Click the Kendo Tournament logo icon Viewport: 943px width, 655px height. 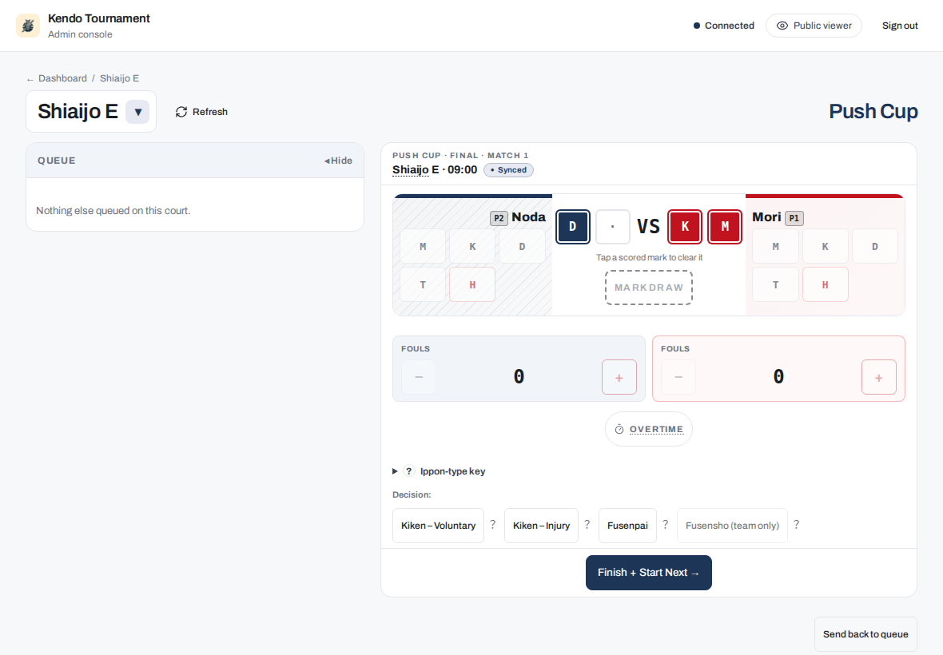click(28, 26)
